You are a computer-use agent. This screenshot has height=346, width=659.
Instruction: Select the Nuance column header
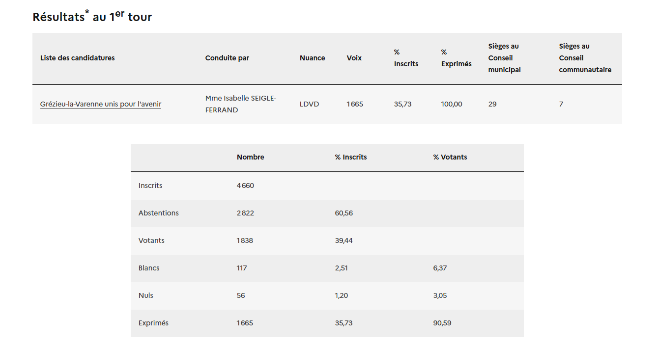(x=313, y=58)
